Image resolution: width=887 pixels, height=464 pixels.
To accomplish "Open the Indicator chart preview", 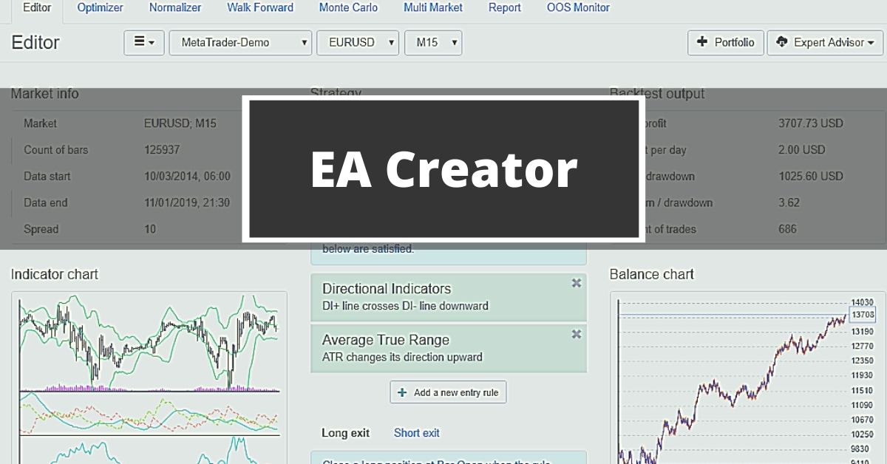I will coord(148,377).
